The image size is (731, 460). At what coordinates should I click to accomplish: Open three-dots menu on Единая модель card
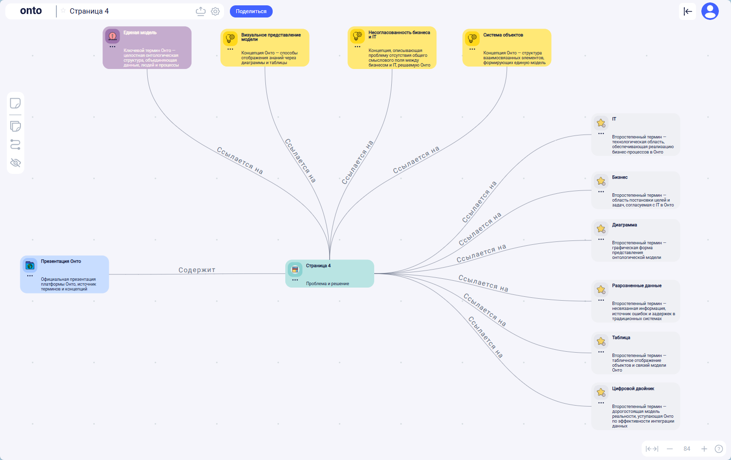click(112, 47)
